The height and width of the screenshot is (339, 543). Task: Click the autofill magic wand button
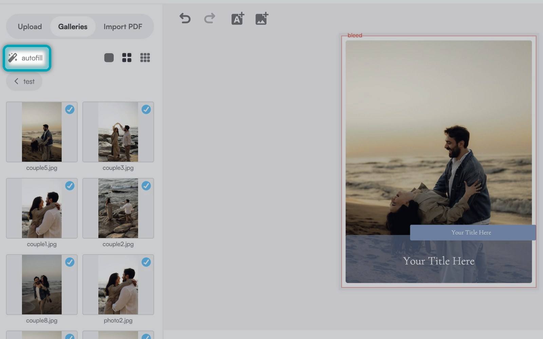pyautogui.click(x=27, y=58)
